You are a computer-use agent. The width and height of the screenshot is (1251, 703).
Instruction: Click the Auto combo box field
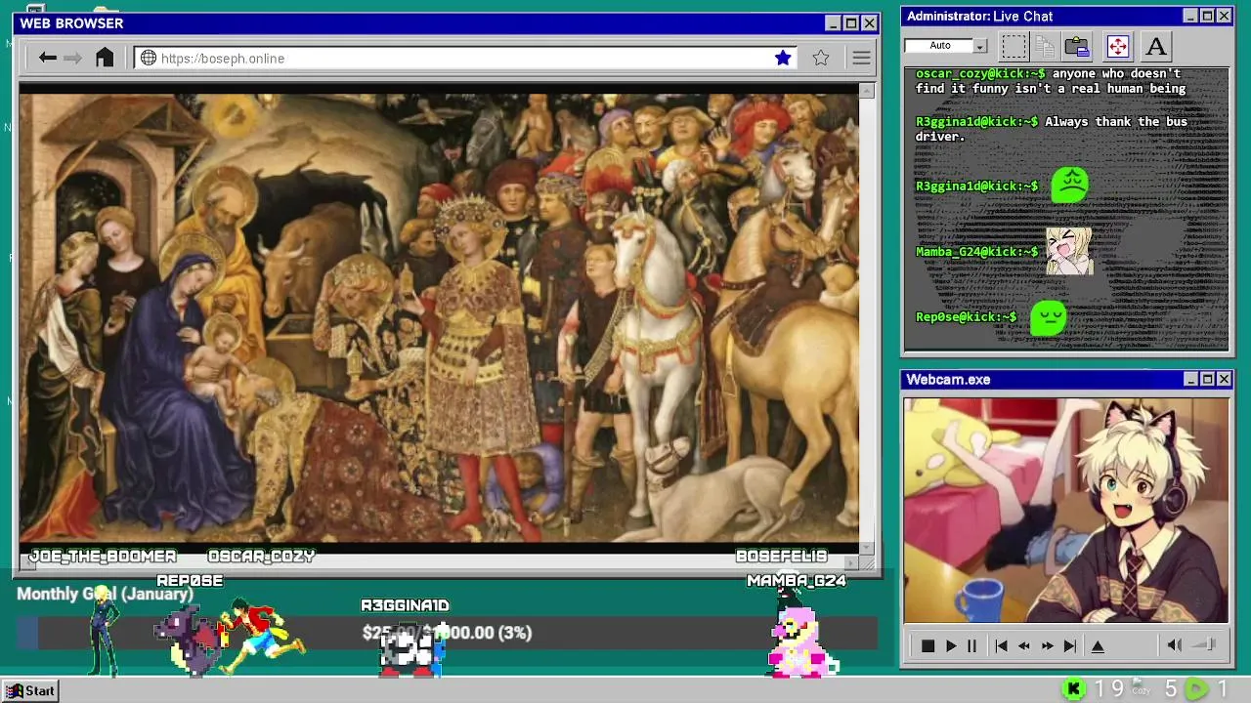click(x=939, y=46)
